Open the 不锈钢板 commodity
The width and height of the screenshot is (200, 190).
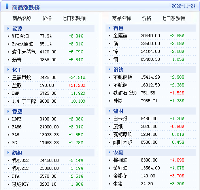point(123,77)
